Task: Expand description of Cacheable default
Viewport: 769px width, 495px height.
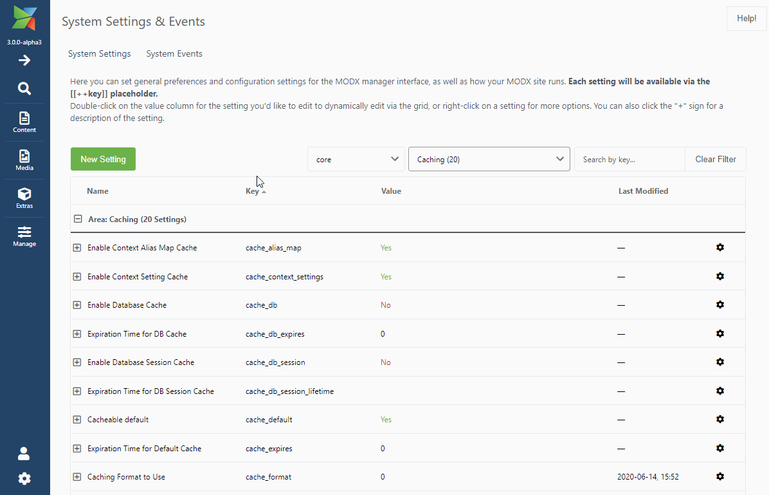Action: pyautogui.click(x=77, y=420)
